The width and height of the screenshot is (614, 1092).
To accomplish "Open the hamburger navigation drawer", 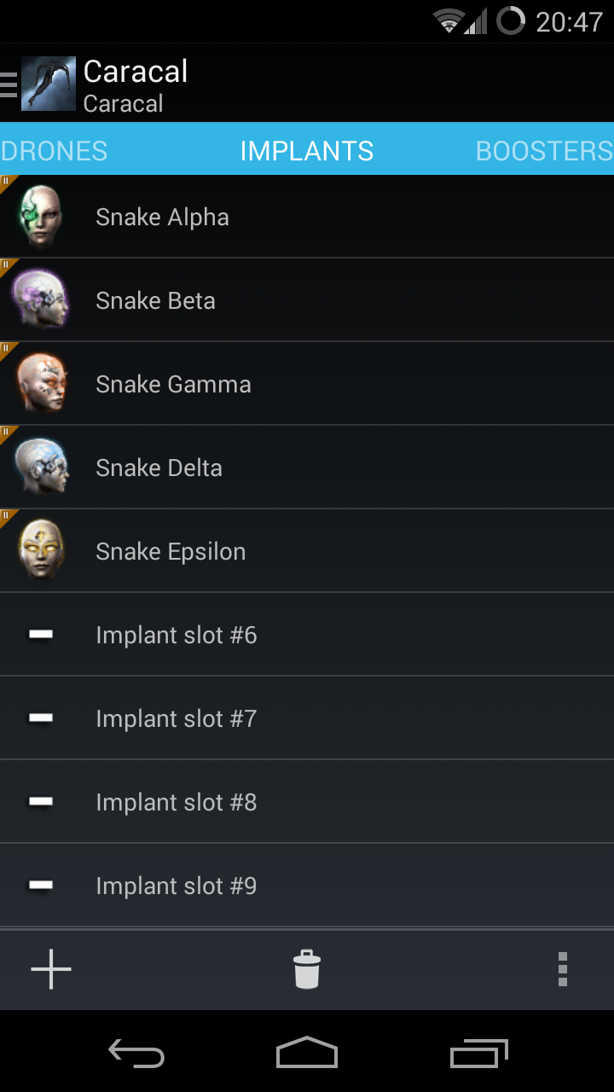I will [x=9, y=84].
